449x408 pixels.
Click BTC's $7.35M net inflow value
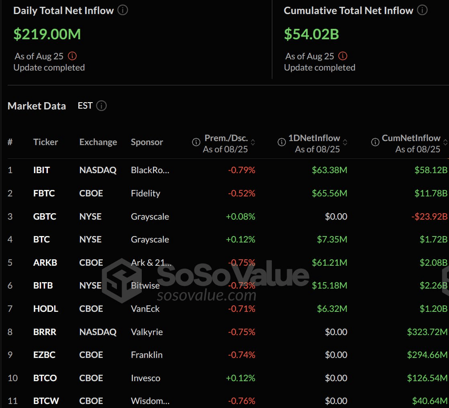(332, 239)
